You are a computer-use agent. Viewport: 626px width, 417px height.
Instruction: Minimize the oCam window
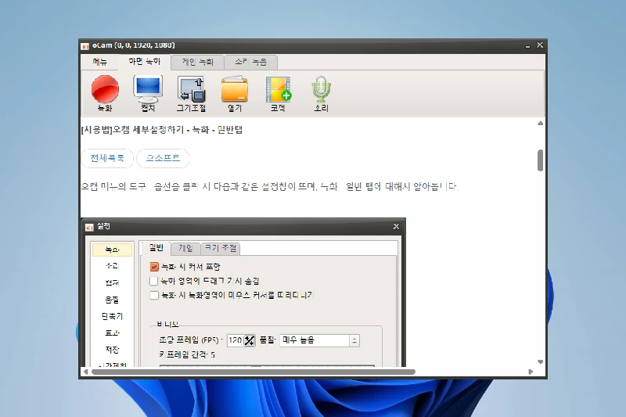[527, 46]
